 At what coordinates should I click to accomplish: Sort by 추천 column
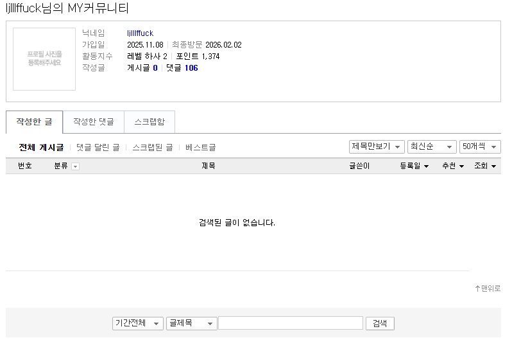[453, 166]
